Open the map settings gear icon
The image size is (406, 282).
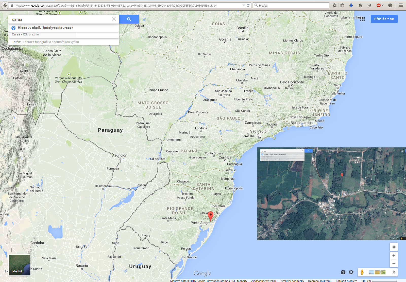click(351, 272)
